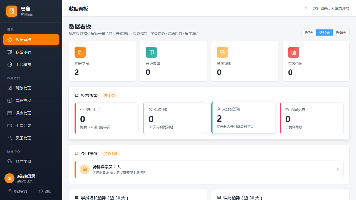Click the 员工管理 person icon
The height and width of the screenshot is (200, 356).
point(10,138)
